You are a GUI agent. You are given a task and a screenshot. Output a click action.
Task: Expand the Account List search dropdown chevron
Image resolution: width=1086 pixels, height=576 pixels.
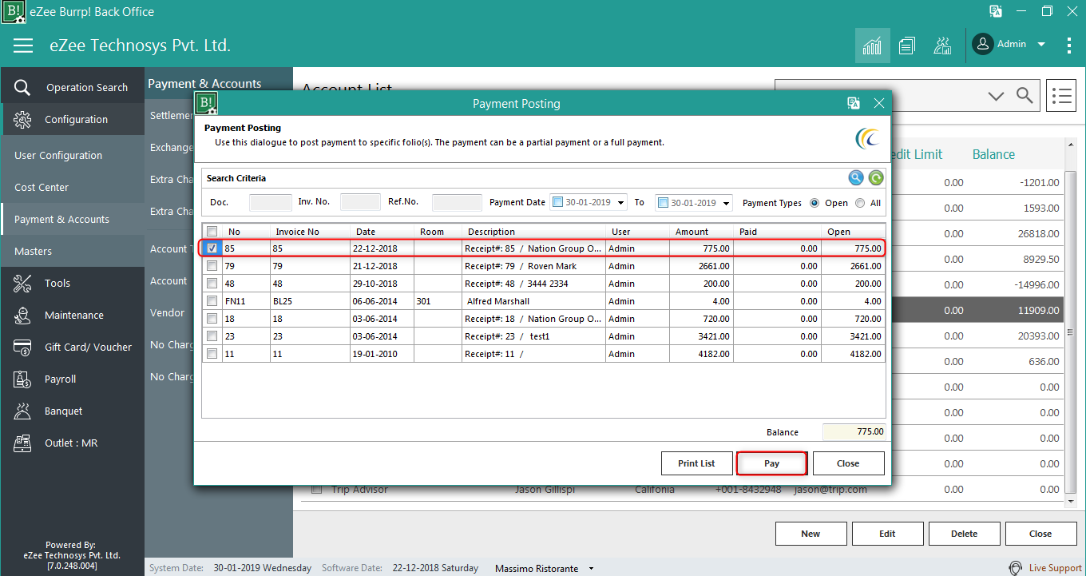[996, 96]
